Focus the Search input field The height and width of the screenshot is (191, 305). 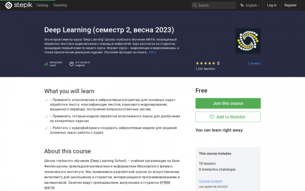click(x=213, y=5)
